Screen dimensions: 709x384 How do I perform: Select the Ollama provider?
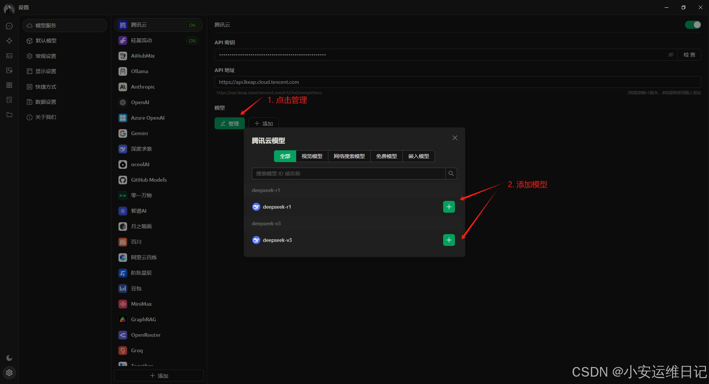158,71
